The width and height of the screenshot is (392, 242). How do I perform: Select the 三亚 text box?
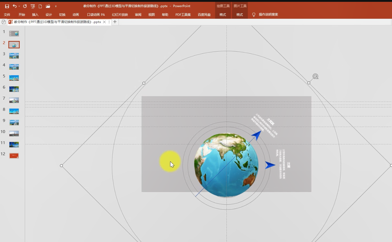289,165
